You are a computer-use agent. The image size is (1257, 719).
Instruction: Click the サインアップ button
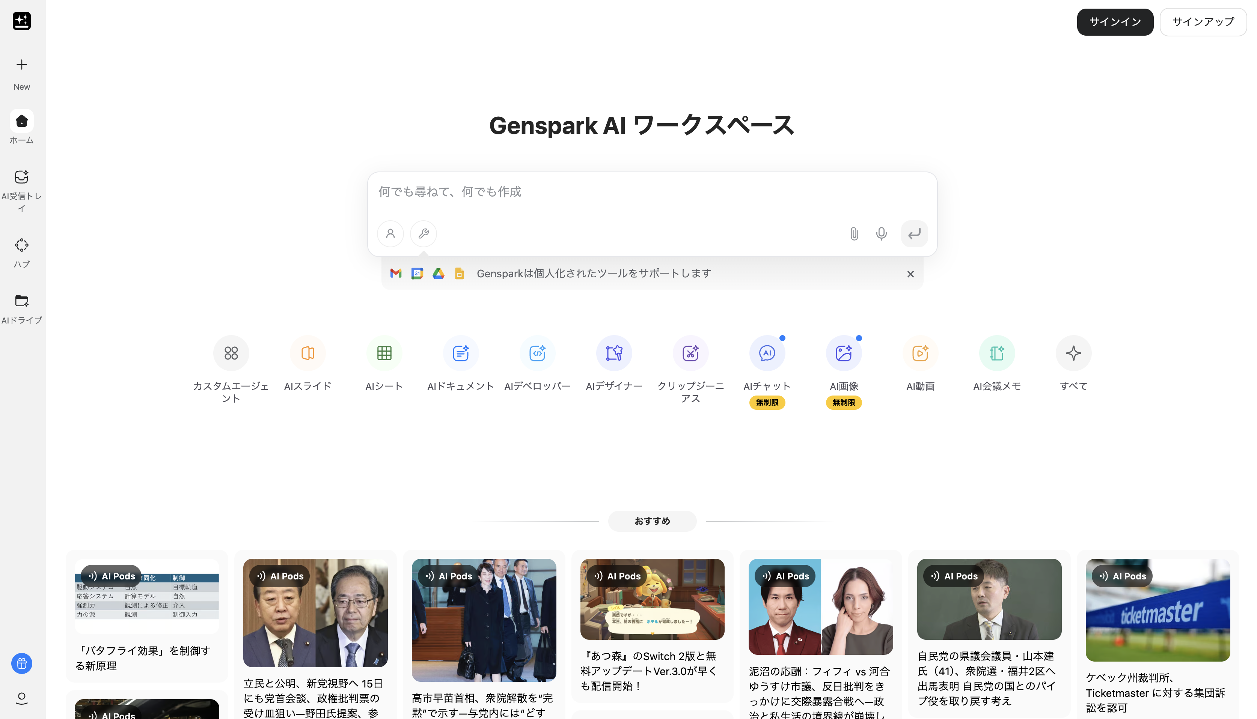[x=1203, y=22]
